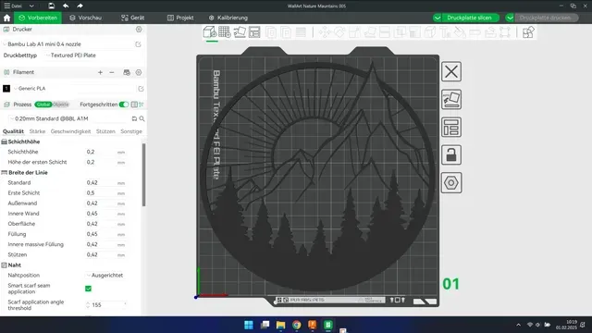Screen dimensions: 592x333
Task: Click the Arrange all objects toolbar icon
Action: 254,32
